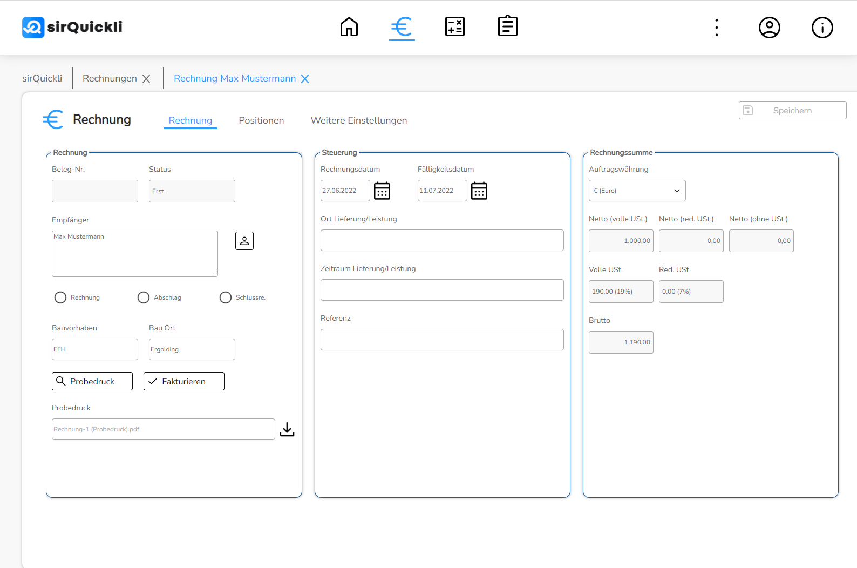Click the Volle USt. 190,00 (19%) field
This screenshot has height=568, width=857.
pos(621,292)
